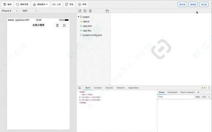Click the simulator capsule close icon
The width and height of the screenshot is (212, 132).
64,25
